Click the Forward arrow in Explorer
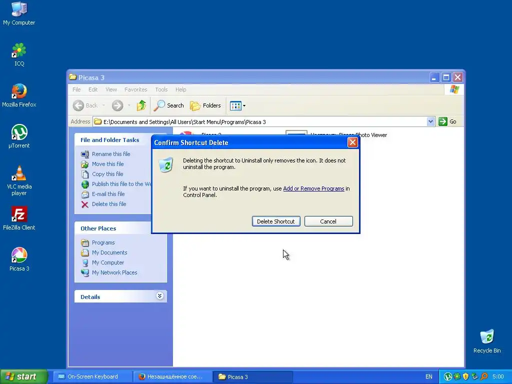This screenshot has height=384, width=512. point(117,105)
